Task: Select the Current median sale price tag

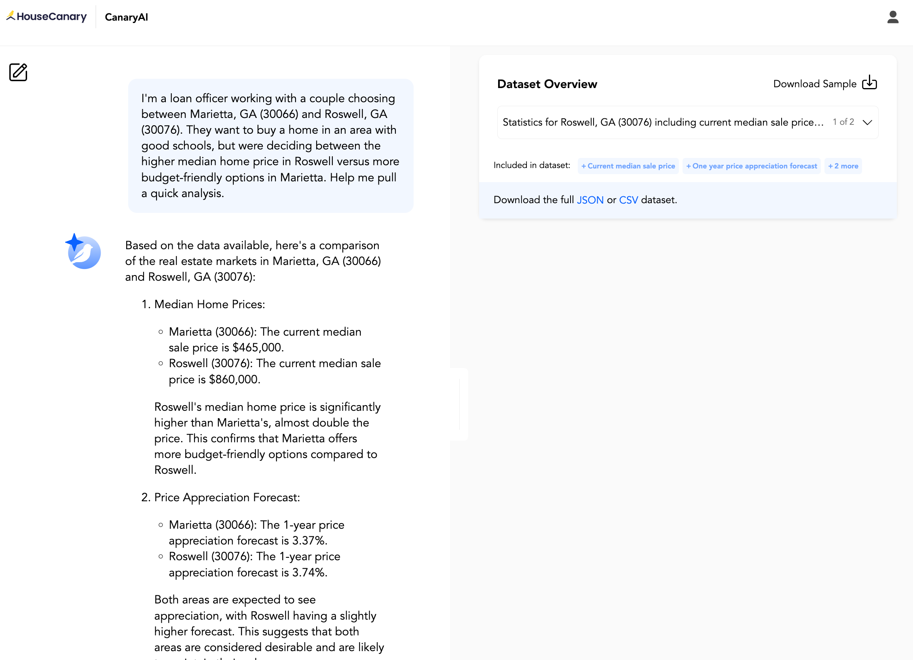Action: pos(628,166)
